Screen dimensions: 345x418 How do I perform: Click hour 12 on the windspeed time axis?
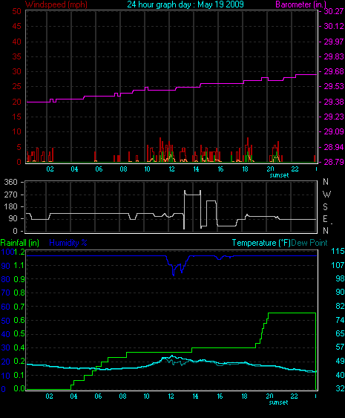(171, 169)
